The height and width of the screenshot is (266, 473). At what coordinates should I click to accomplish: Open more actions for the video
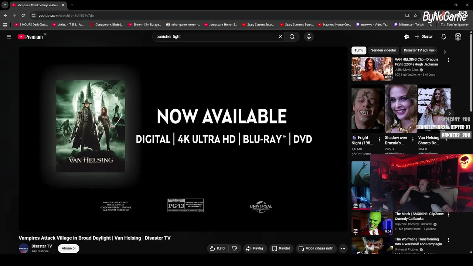point(343,248)
